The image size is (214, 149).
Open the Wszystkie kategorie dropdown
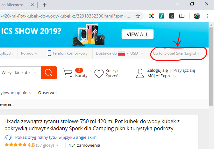click(19, 73)
